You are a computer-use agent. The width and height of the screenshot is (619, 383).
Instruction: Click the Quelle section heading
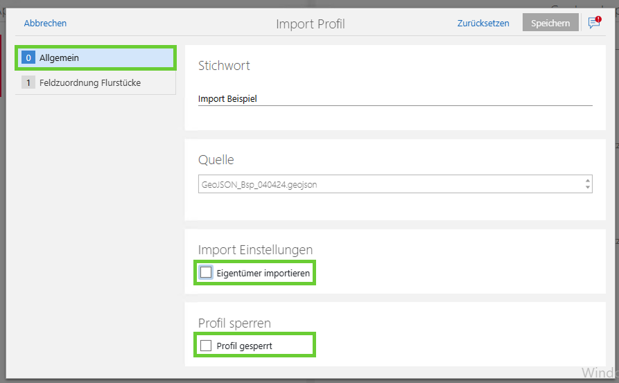pyautogui.click(x=216, y=160)
